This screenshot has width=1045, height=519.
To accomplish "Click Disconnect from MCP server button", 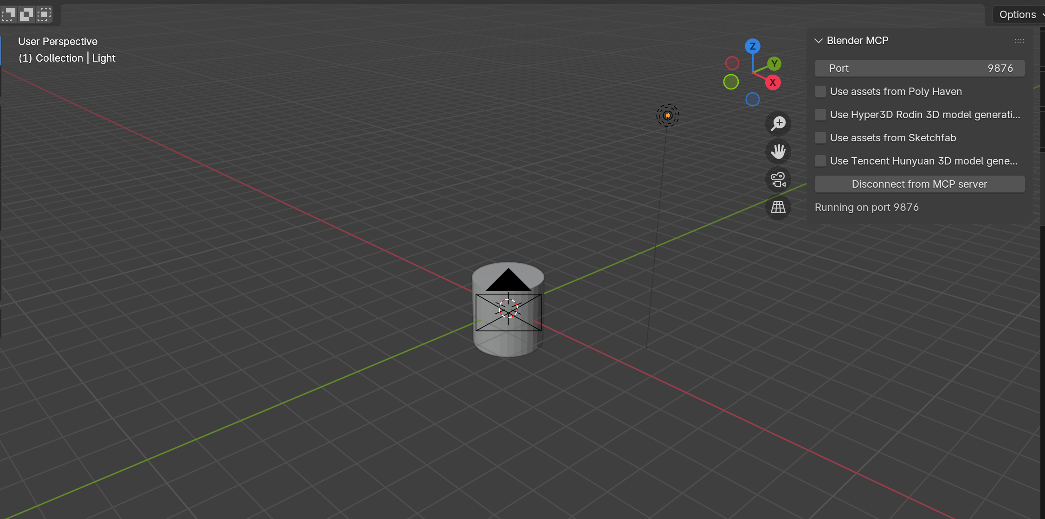I will [919, 184].
